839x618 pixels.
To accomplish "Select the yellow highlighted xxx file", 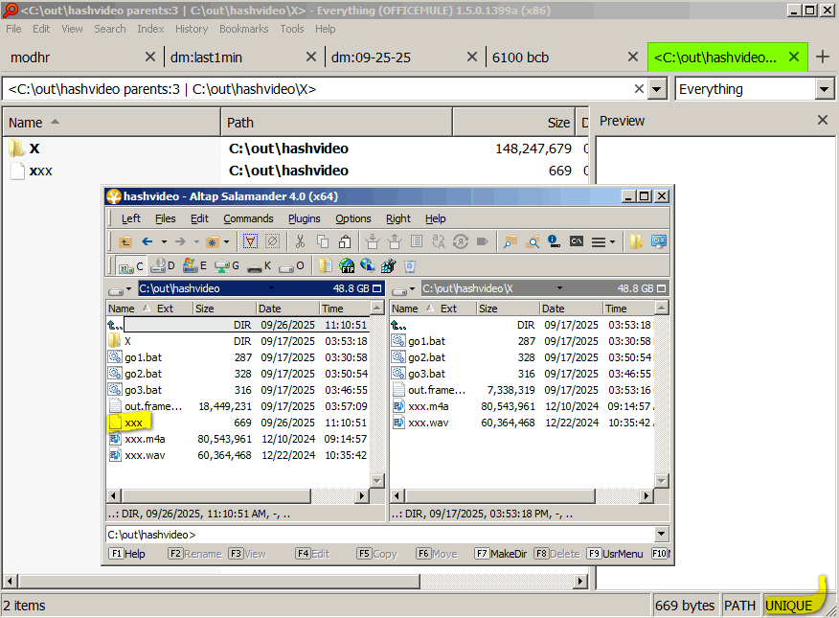I will 133,423.
